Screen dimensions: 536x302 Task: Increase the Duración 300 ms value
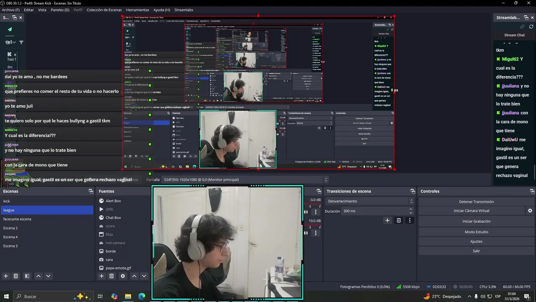tap(410, 209)
